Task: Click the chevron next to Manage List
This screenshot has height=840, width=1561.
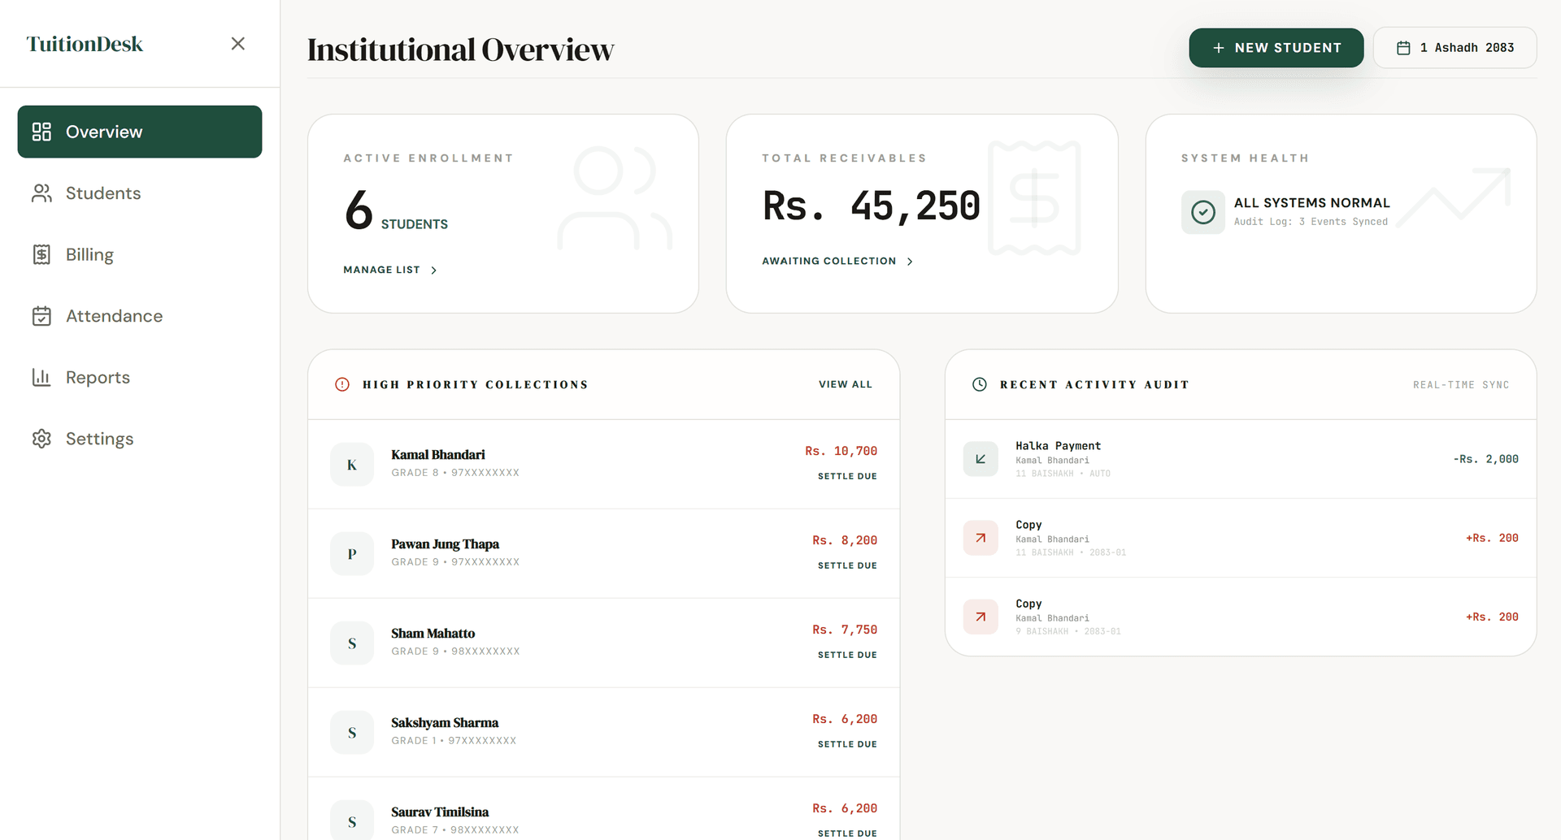Action: [433, 271]
